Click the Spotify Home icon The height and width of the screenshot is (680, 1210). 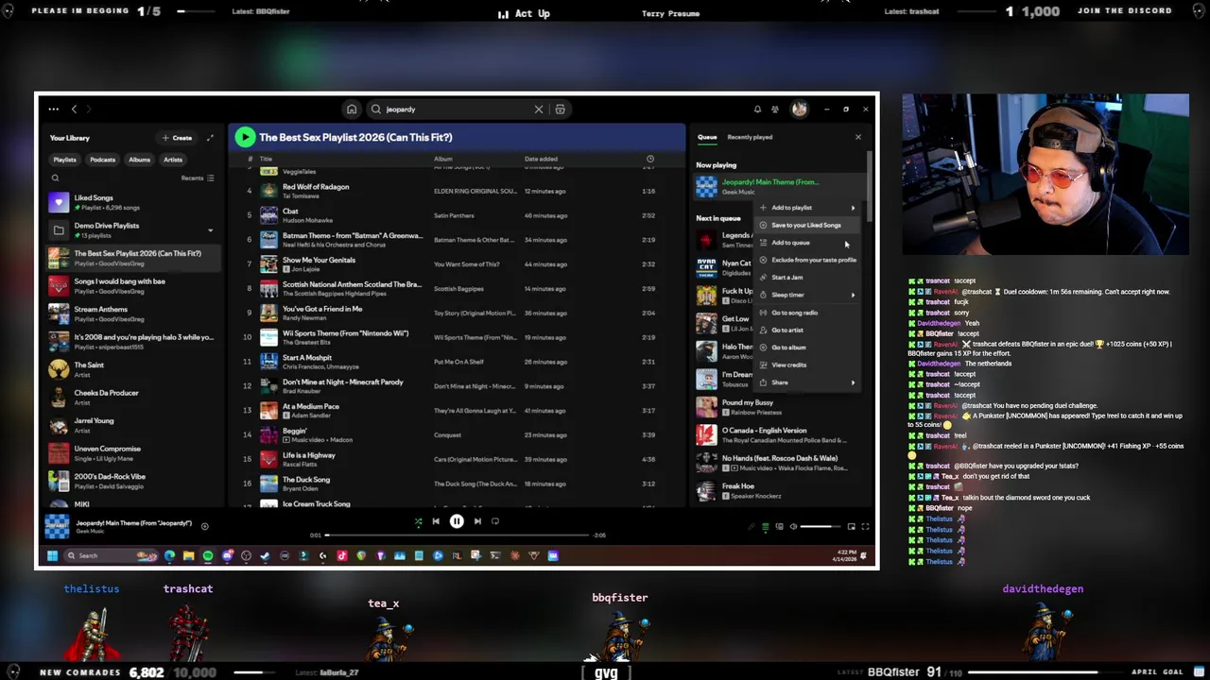point(352,110)
